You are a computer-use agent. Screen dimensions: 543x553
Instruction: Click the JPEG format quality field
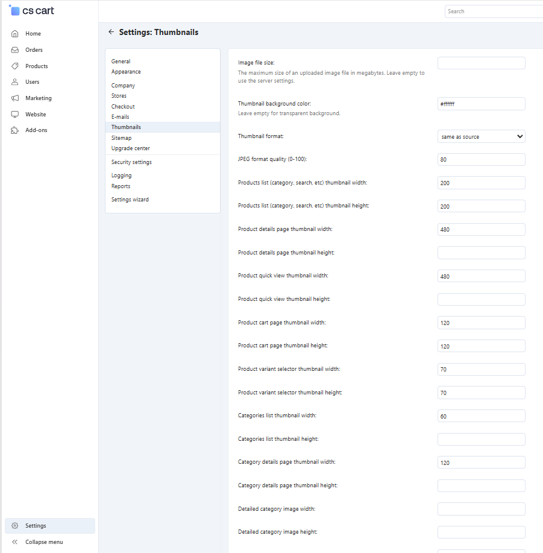(x=482, y=159)
